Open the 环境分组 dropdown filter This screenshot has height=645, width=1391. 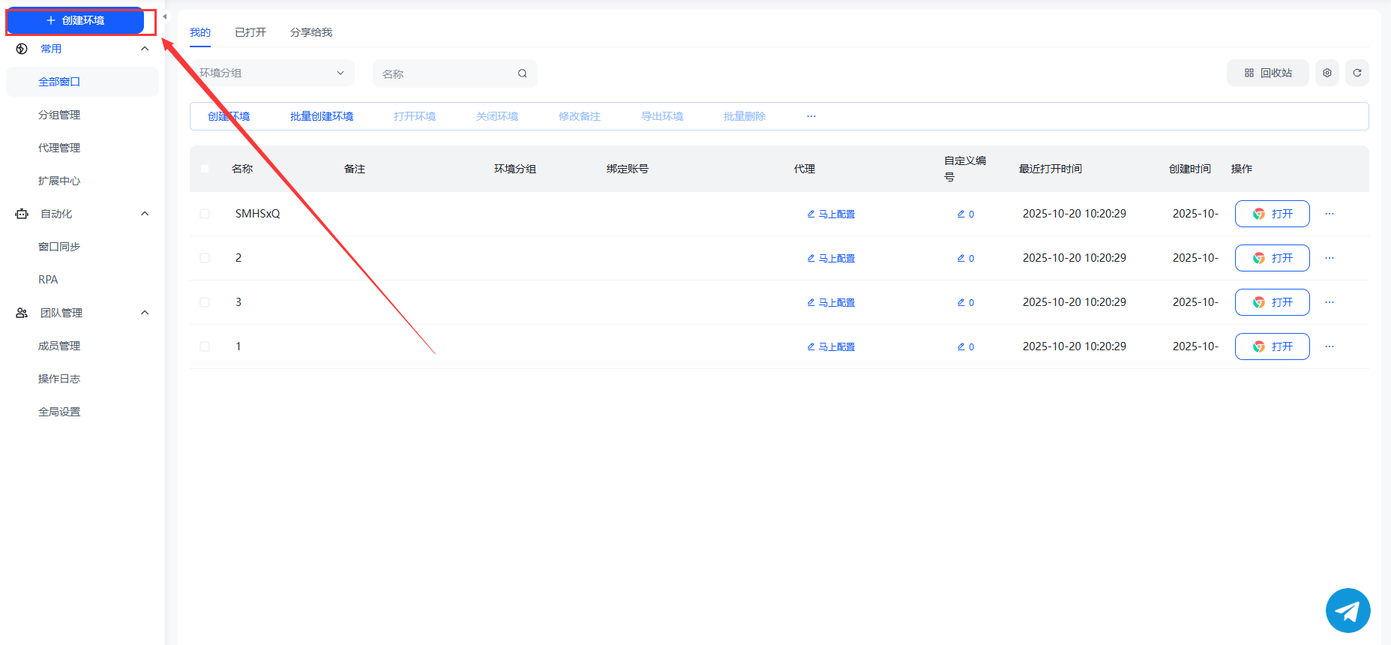pos(271,73)
